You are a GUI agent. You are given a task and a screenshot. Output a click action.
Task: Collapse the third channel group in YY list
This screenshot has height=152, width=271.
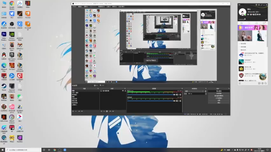click(239, 50)
